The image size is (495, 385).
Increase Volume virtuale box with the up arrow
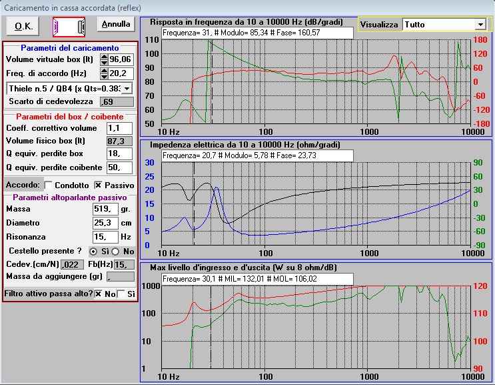[x=104, y=57]
